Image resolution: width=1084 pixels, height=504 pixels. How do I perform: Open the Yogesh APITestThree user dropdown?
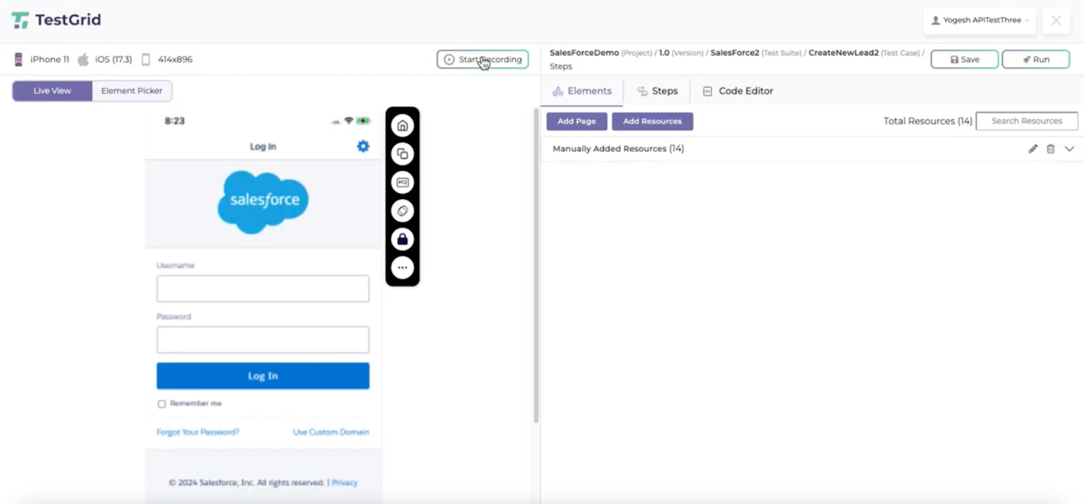pos(979,20)
